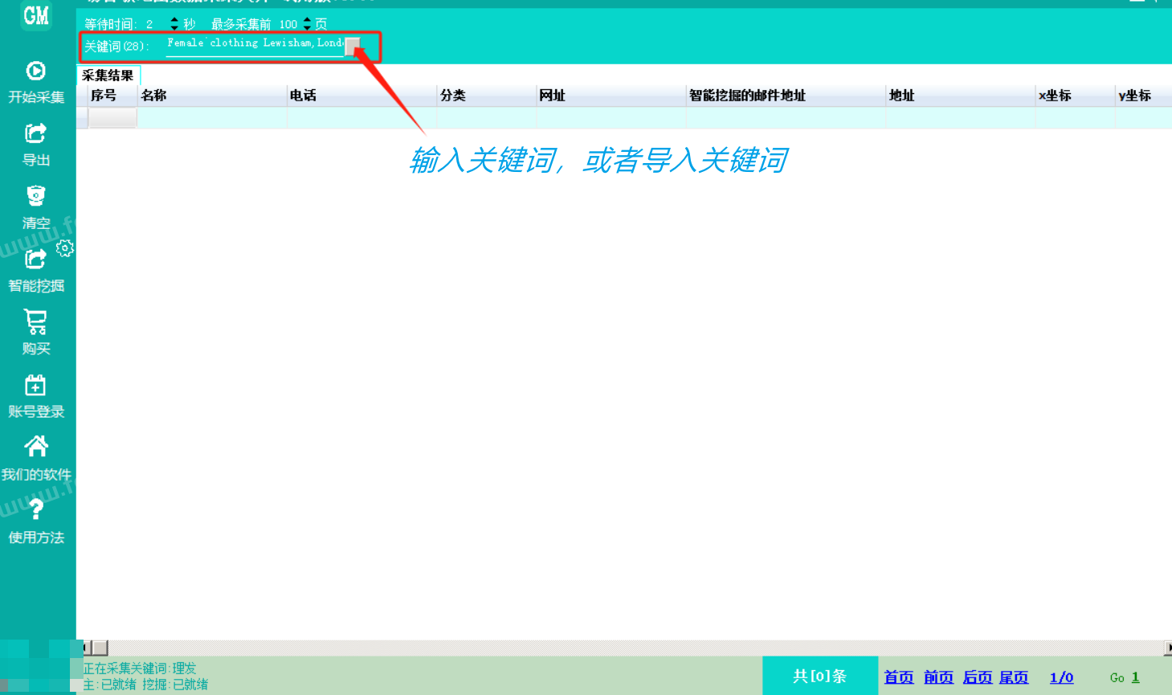The width and height of the screenshot is (1172, 695).
Task: Click the 挖掘:已就绪 status text
Action: pos(175,685)
